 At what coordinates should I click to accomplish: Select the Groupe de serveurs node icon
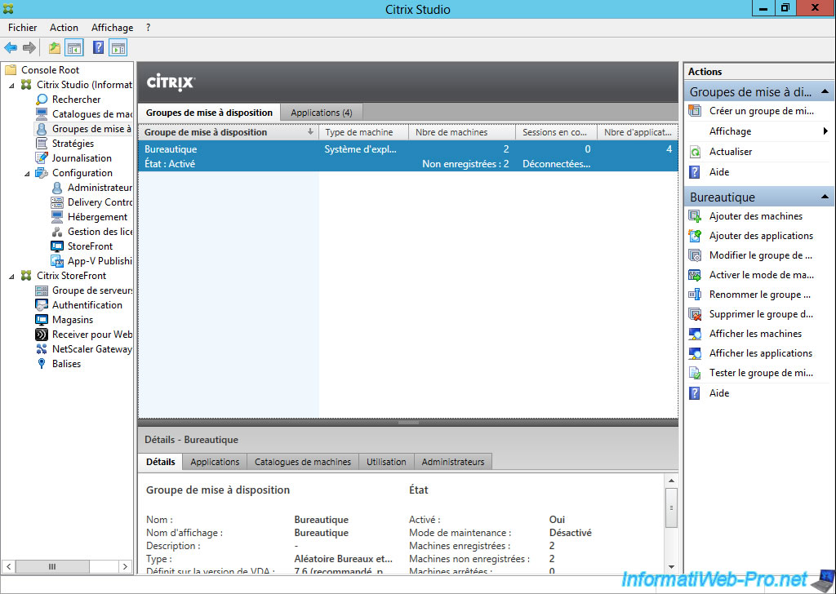pyautogui.click(x=42, y=290)
